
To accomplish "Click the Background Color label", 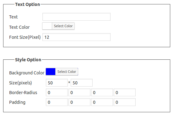I will pyautogui.click(x=27, y=73).
